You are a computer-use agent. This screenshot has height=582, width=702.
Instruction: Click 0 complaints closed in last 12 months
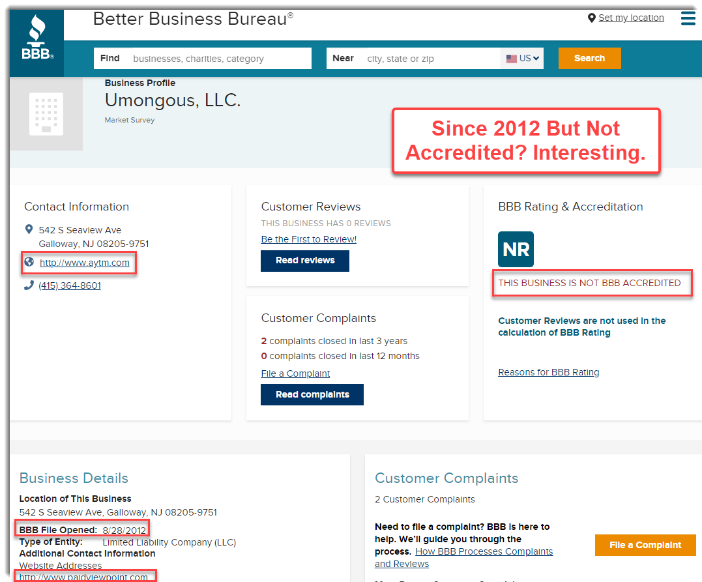pyautogui.click(x=340, y=356)
